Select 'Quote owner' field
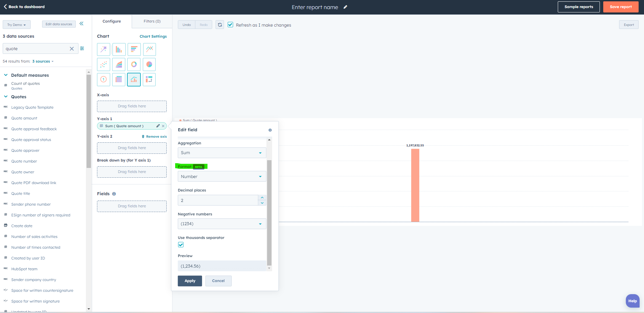 pyautogui.click(x=23, y=172)
